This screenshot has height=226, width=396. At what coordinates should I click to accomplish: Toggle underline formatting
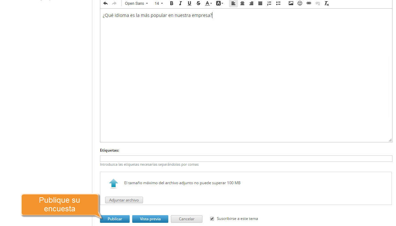189,3
